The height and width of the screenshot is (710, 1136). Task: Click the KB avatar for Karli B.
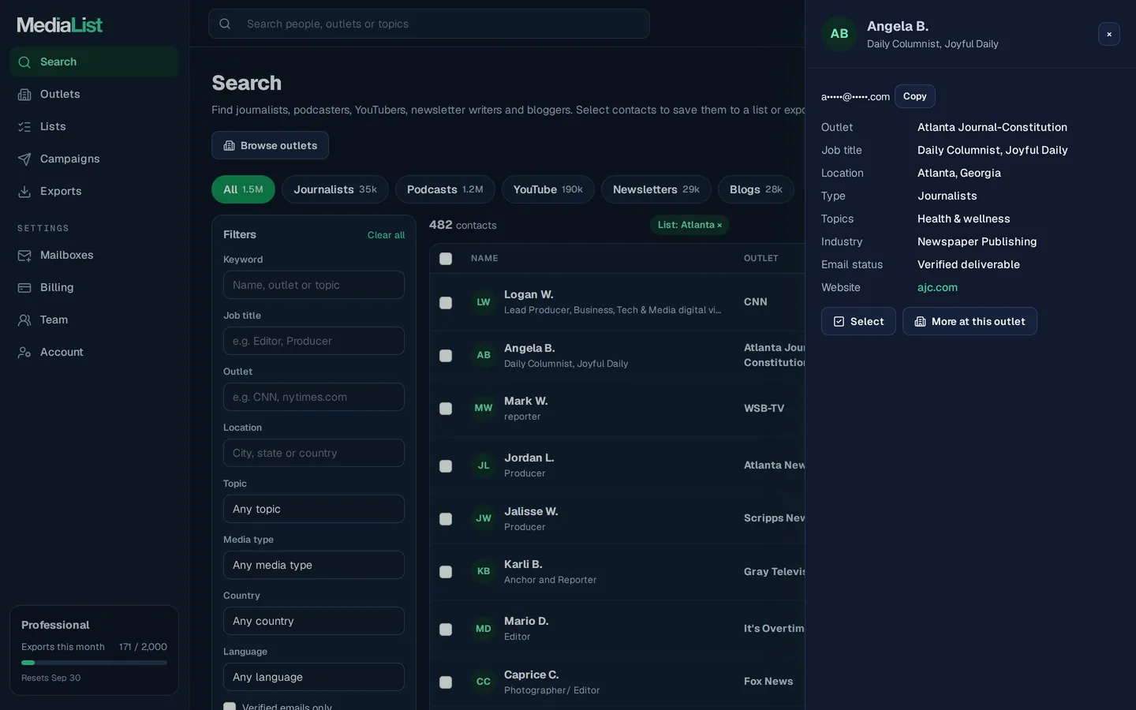(484, 571)
